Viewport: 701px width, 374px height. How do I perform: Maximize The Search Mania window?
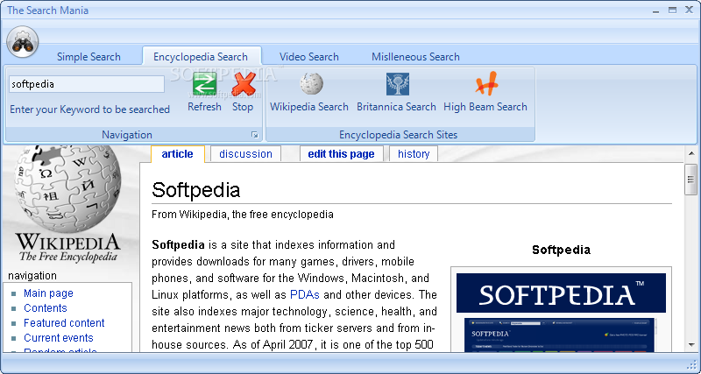(672, 11)
